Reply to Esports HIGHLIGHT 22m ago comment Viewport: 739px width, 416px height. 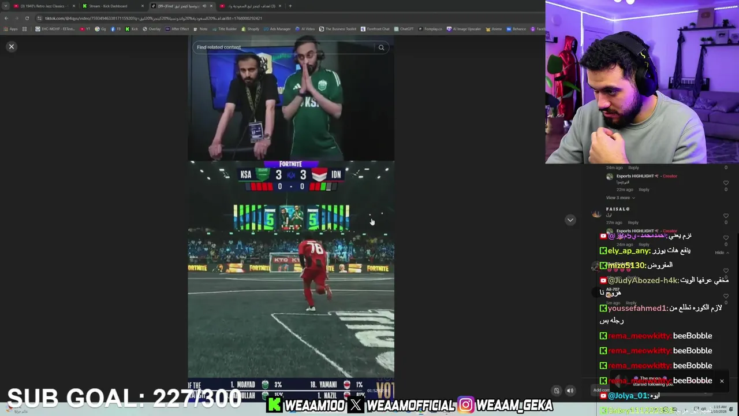tap(644, 190)
